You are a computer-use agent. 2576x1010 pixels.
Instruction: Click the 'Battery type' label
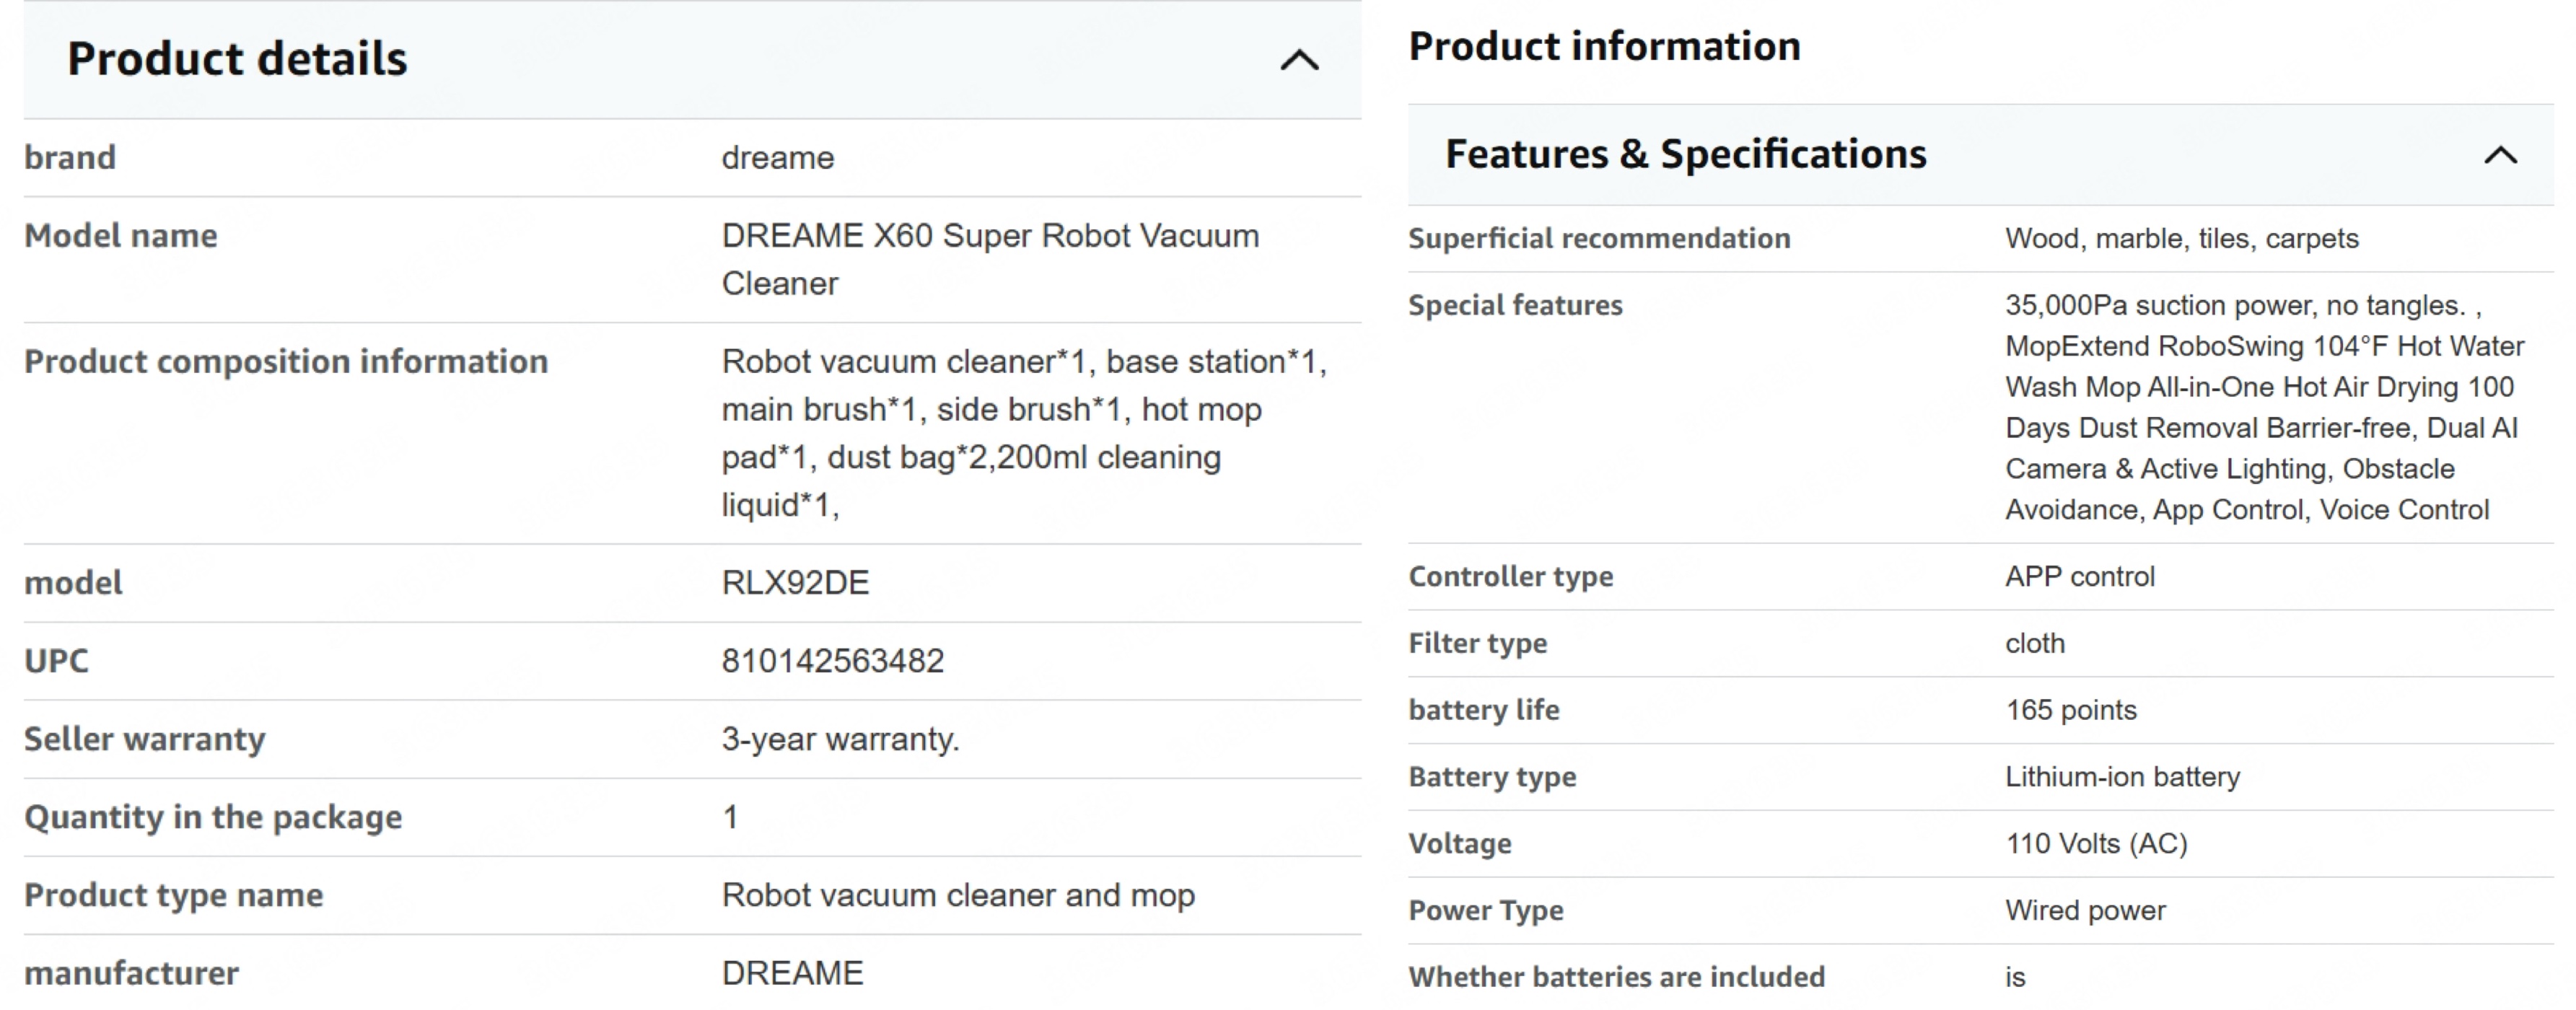click(1492, 777)
